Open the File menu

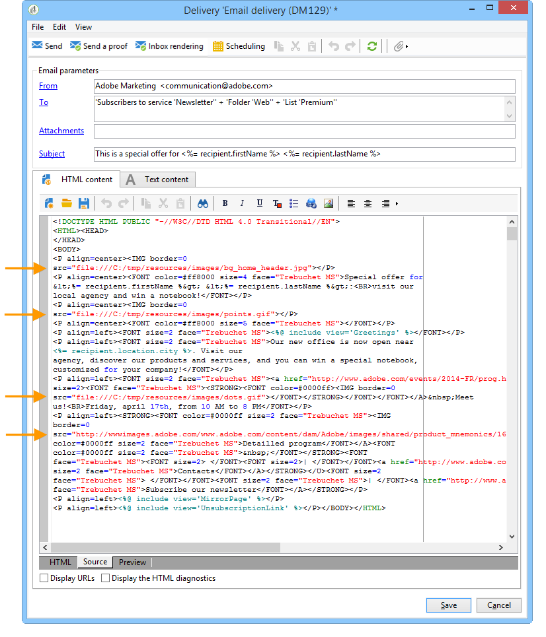[38, 27]
